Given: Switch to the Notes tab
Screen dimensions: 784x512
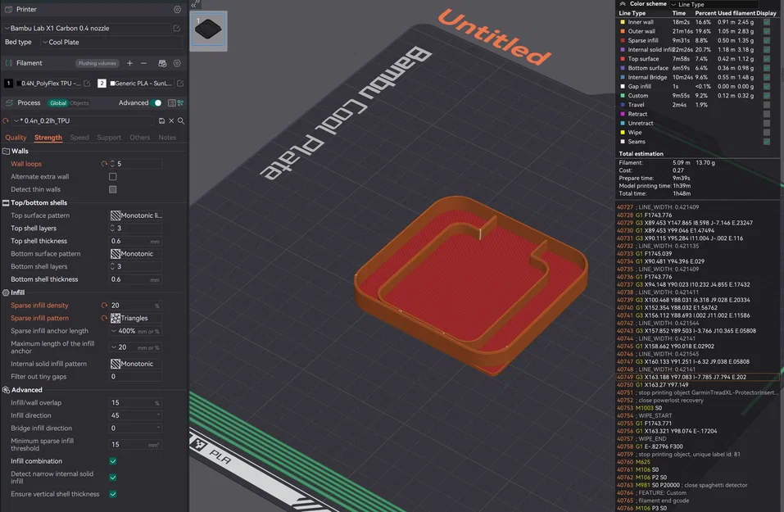Looking at the screenshot, I should tap(167, 138).
